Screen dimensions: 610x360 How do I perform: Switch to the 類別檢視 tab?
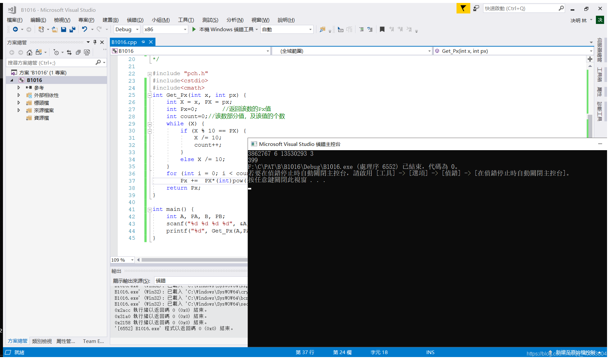[x=42, y=341]
